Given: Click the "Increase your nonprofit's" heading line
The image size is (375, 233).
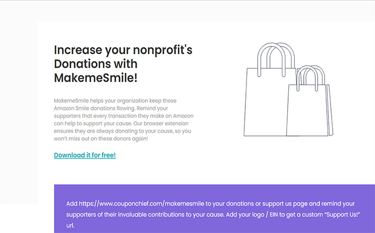Looking at the screenshot, I should pos(123,50).
